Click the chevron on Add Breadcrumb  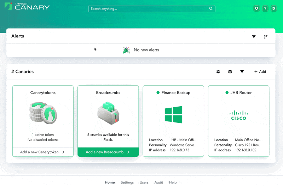[128, 152]
